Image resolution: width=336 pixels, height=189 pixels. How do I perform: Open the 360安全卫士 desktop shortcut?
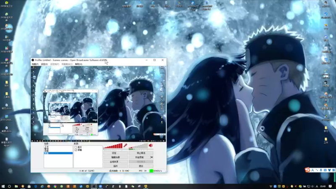pos(6,4)
